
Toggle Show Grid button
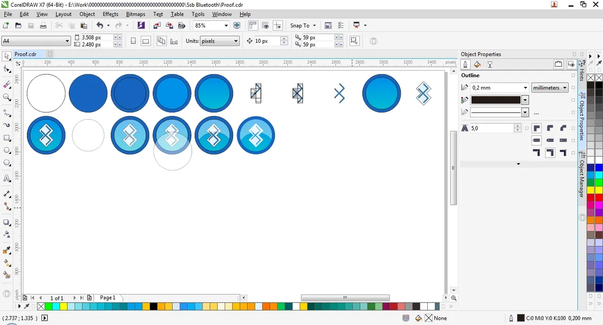266,25
